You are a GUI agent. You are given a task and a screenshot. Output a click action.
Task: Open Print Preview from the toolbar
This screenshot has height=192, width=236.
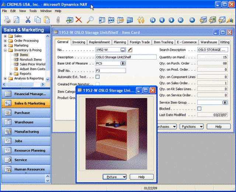[16, 19]
